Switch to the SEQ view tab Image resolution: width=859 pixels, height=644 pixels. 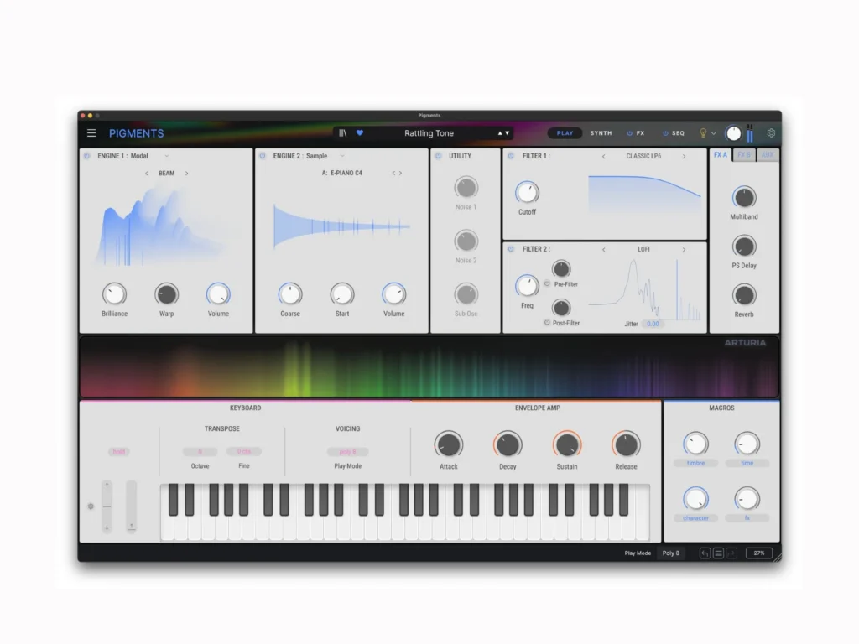(x=678, y=133)
